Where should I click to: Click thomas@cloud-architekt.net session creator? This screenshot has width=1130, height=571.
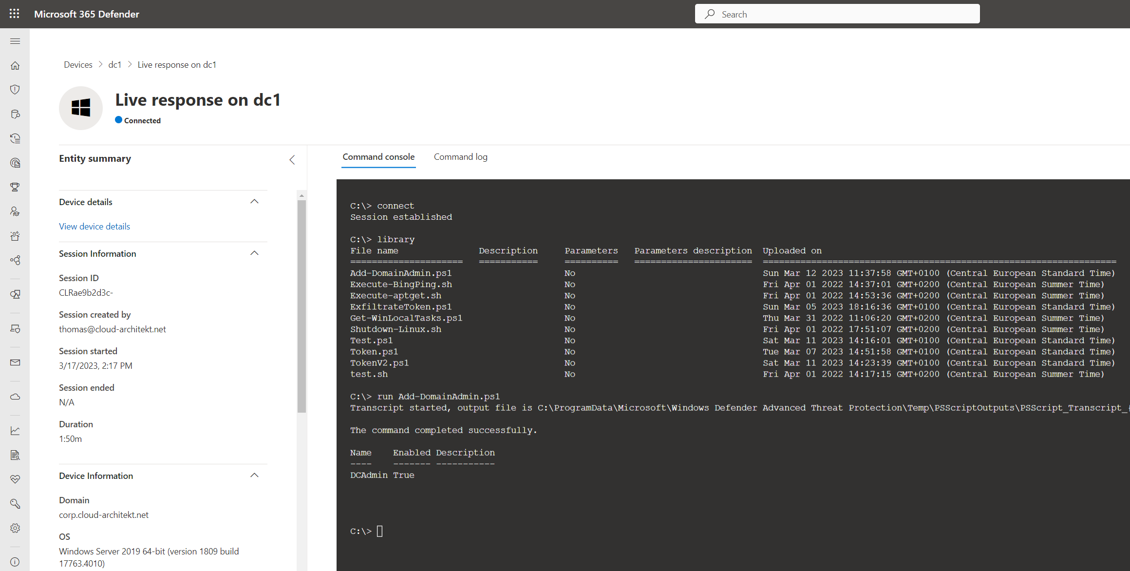pos(113,329)
